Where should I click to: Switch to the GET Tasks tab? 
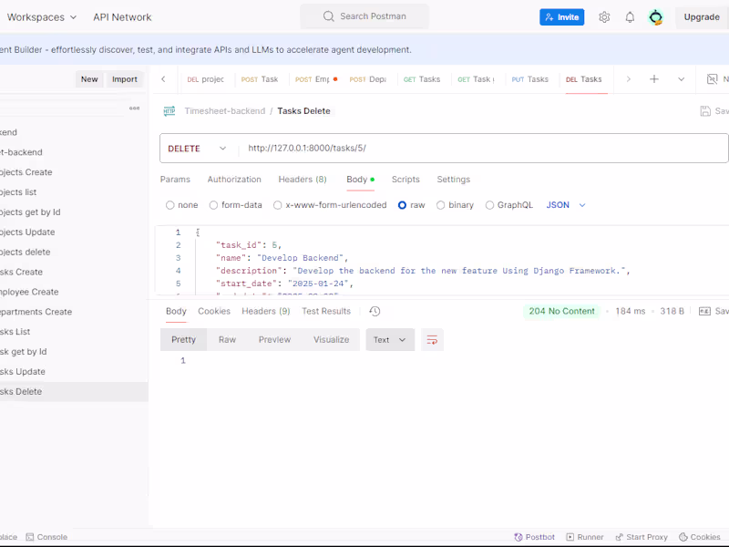422,79
